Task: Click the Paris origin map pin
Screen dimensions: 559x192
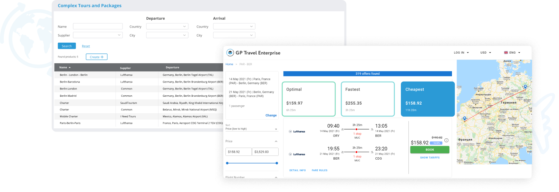Action: click(465, 119)
